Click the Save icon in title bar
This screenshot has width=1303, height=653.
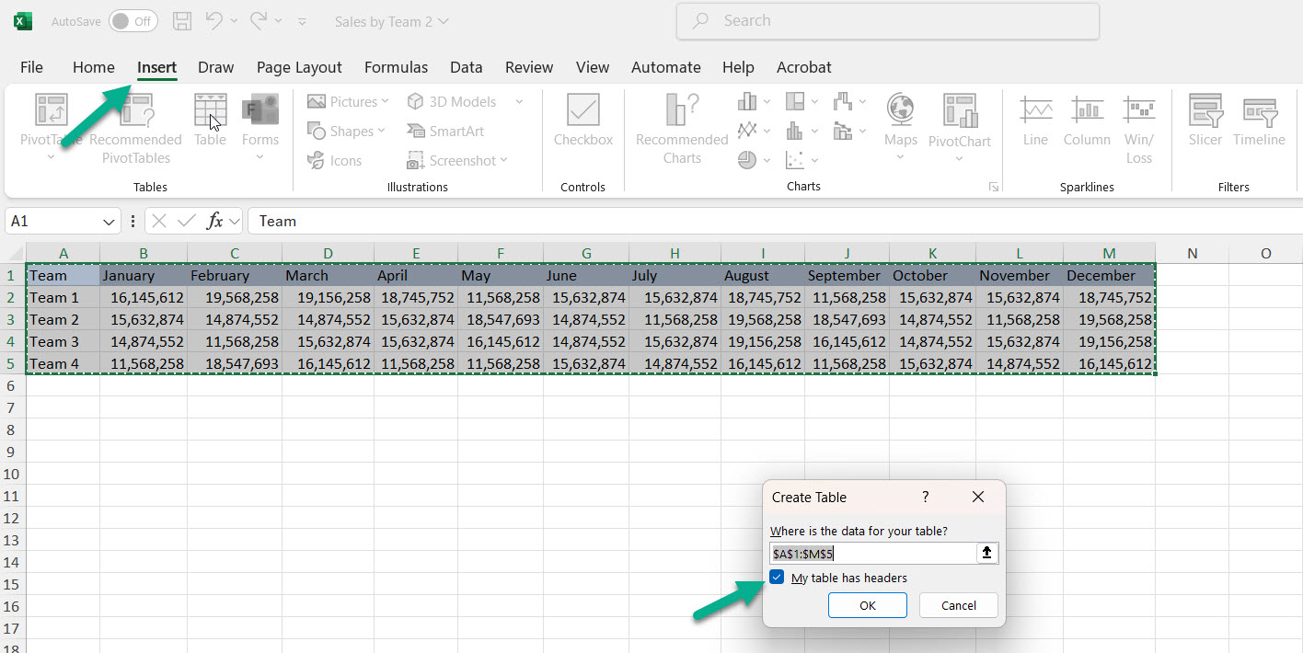pyautogui.click(x=182, y=21)
